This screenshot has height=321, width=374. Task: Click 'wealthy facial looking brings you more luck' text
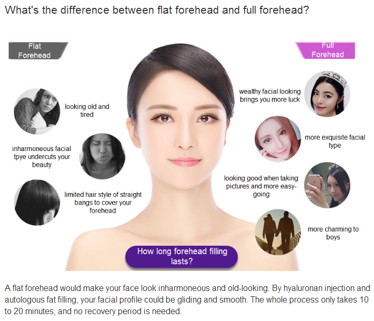pos(270,95)
